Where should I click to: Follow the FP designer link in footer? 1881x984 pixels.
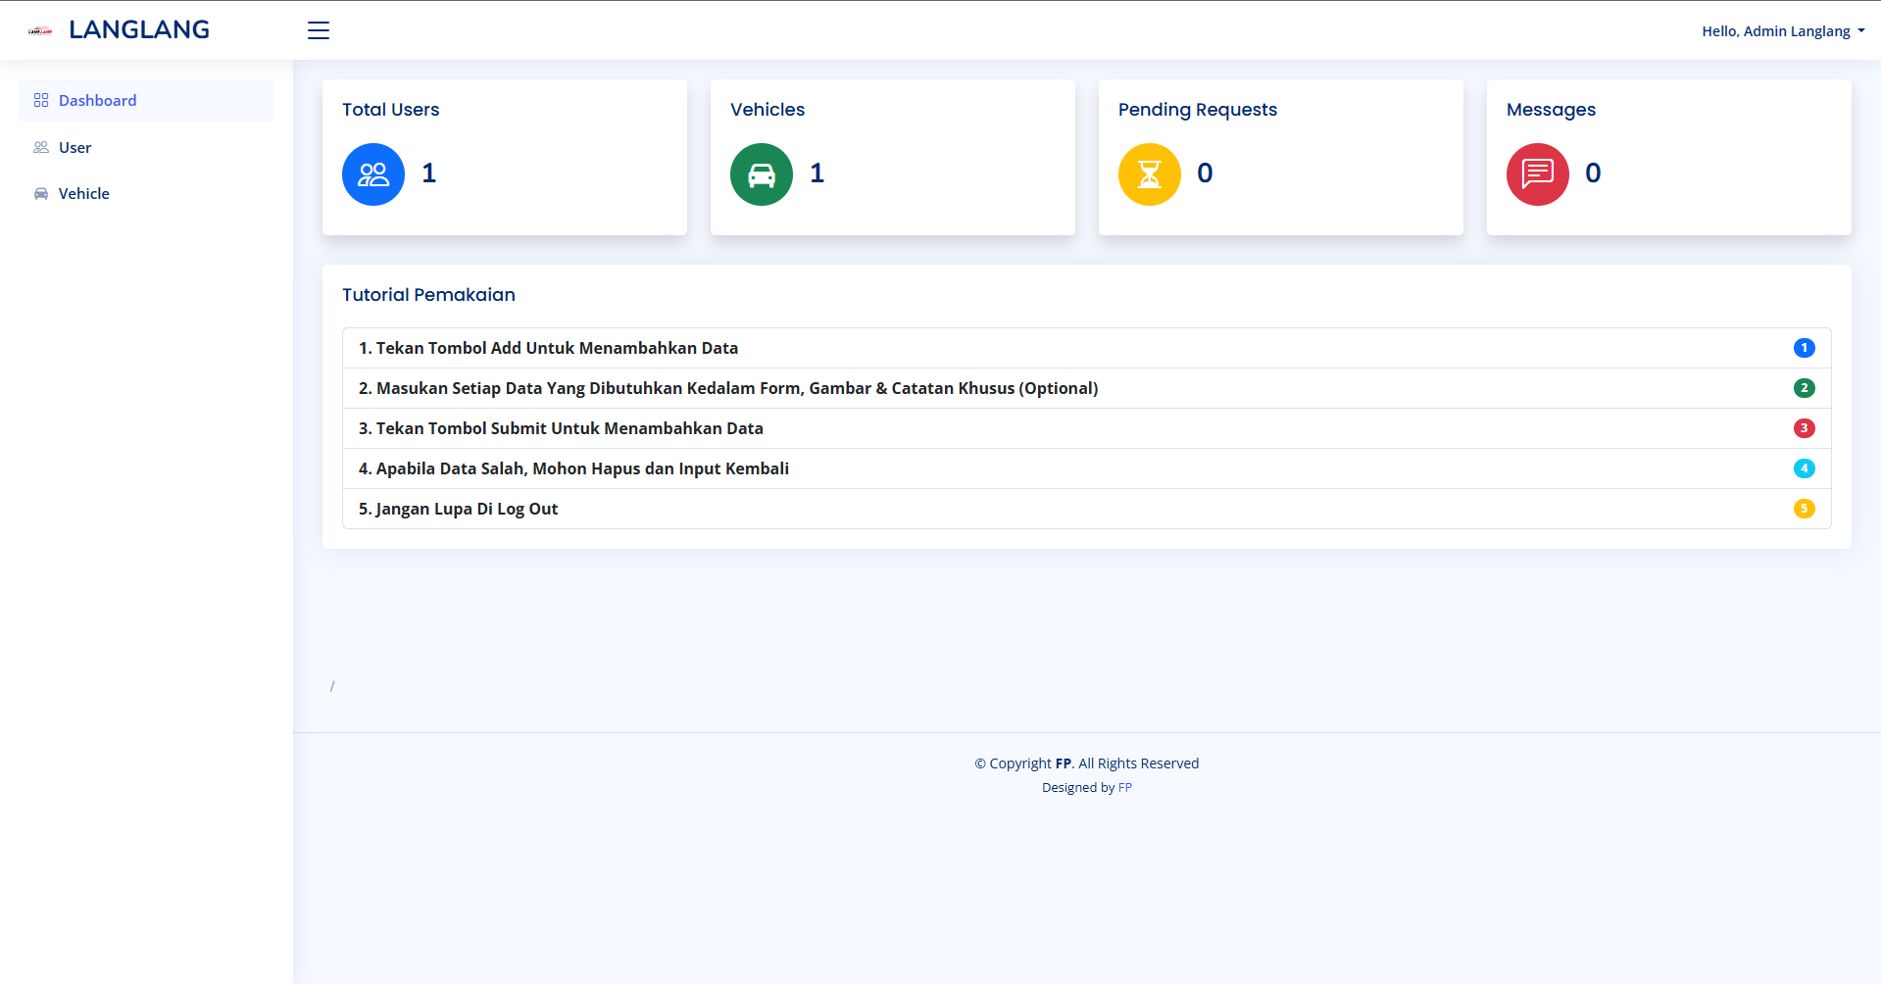coord(1125,787)
